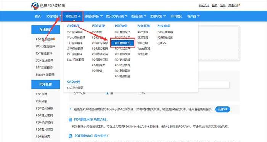
Task: Click the partially visible text input field
Action: coord(214,85)
